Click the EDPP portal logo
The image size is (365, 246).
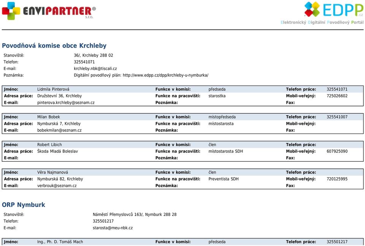[334, 9]
